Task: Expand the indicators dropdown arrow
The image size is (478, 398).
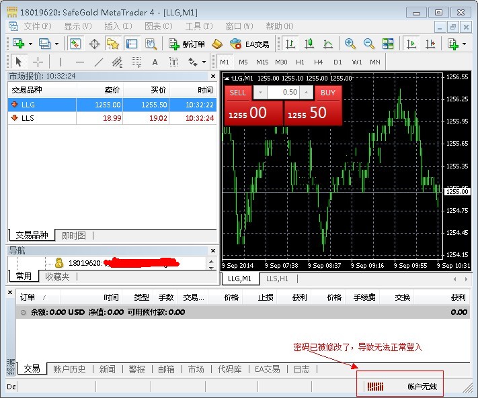Action: tap(464, 44)
